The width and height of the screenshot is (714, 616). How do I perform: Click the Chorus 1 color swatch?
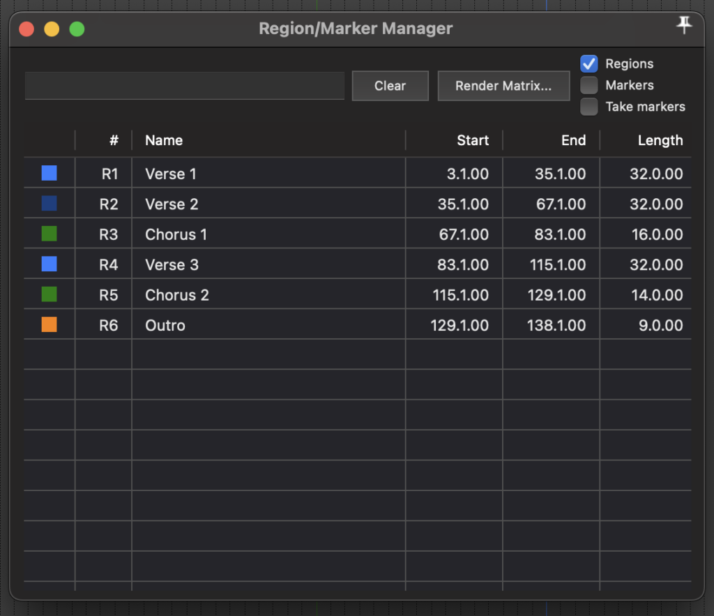point(50,234)
